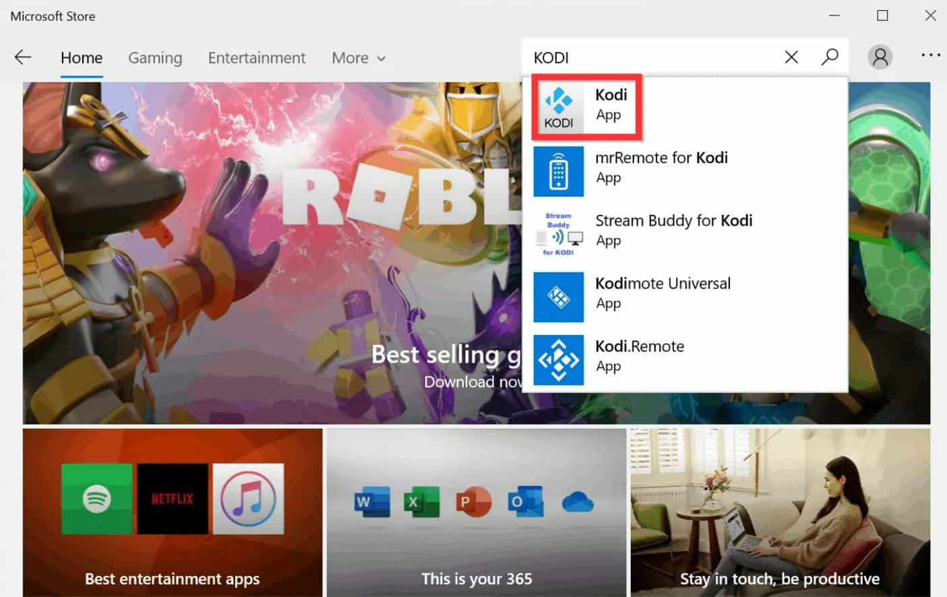
Task: Open This is your 365 collection
Action: pos(477,513)
